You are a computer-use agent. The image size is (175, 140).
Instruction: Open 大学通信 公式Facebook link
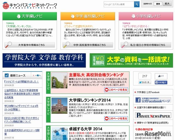pyautogui.click(x=148, y=92)
